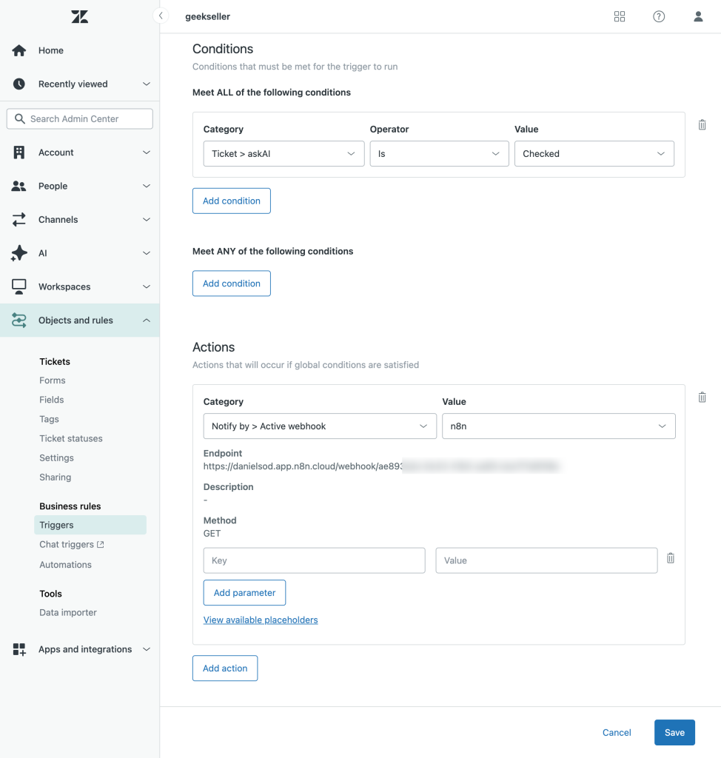The height and width of the screenshot is (758, 721).
Task: Open the Operator 'Is' dropdown
Action: coord(438,154)
